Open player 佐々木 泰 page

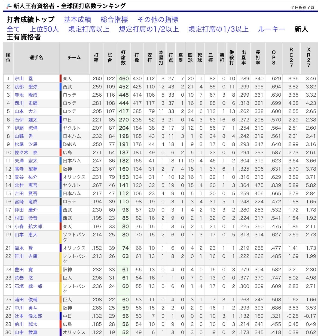click(x=26, y=153)
